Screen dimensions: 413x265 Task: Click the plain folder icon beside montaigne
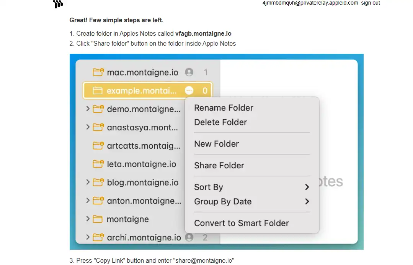[98, 219]
